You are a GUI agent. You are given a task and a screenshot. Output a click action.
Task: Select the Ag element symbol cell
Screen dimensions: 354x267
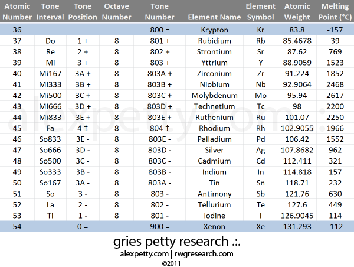261,150
